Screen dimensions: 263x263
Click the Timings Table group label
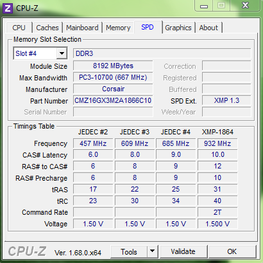point(34,126)
